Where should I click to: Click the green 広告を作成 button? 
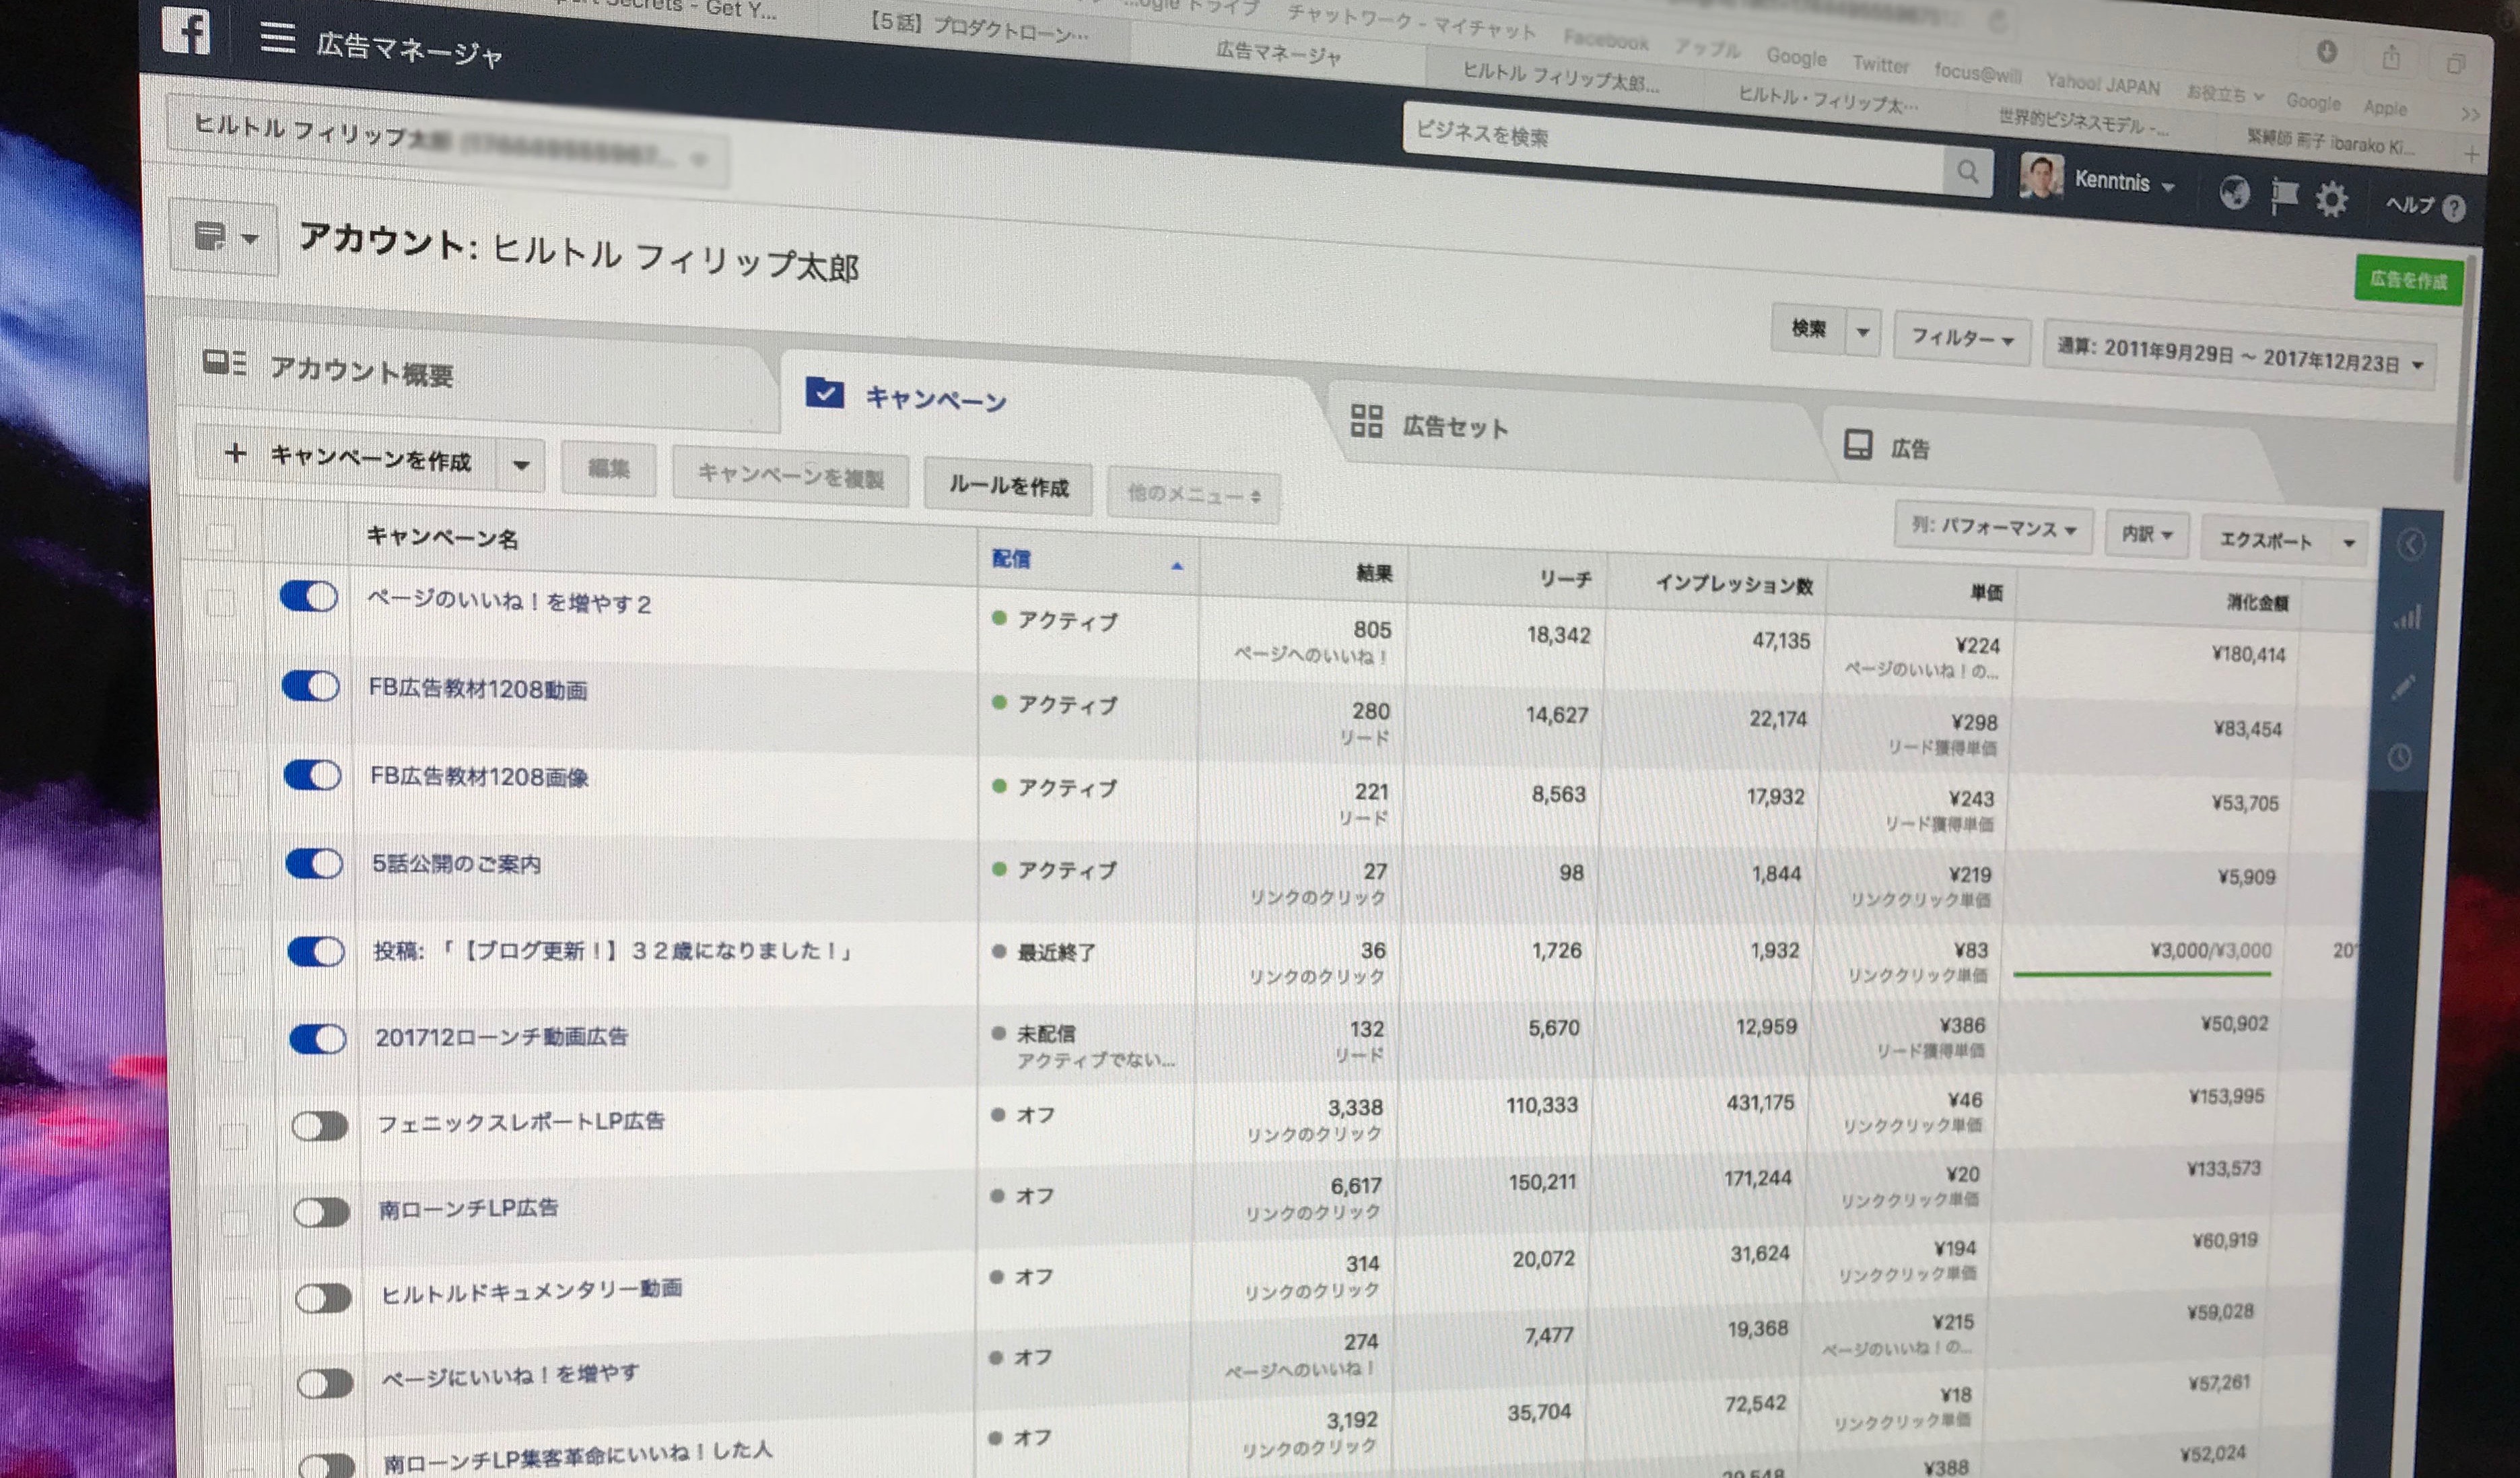click(2408, 280)
